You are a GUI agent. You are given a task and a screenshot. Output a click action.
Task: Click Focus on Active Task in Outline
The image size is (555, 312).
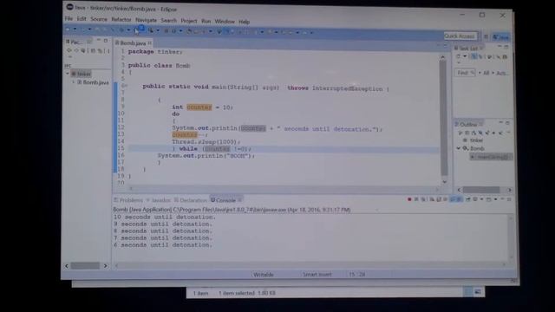pos(460,133)
